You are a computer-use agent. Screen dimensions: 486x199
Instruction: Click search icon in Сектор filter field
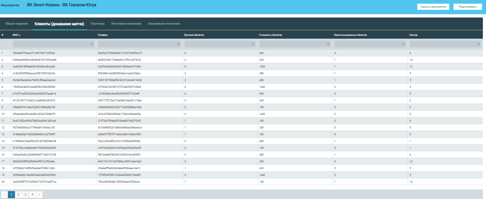tap(479, 44)
